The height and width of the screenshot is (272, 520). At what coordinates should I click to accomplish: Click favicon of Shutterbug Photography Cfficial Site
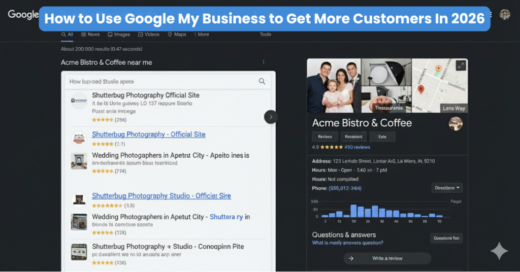(79, 100)
